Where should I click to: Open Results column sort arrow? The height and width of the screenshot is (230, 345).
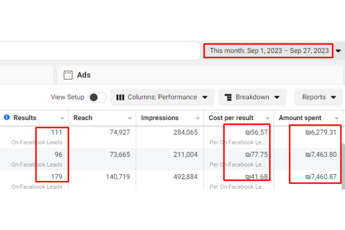[62, 118]
